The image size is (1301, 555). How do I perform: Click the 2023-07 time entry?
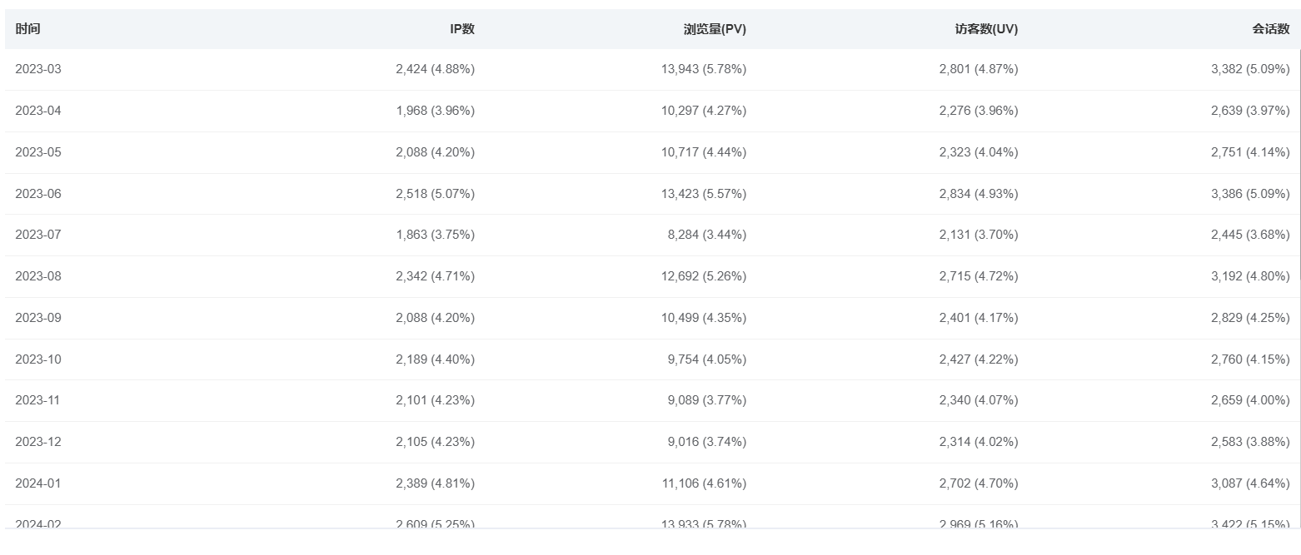(x=38, y=235)
